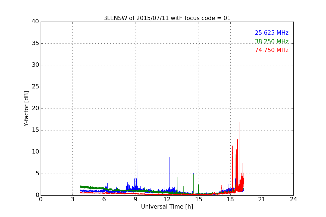The image size is (326, 217).
Task: Click the y-axis tick label 10
Action: point(35,152)
